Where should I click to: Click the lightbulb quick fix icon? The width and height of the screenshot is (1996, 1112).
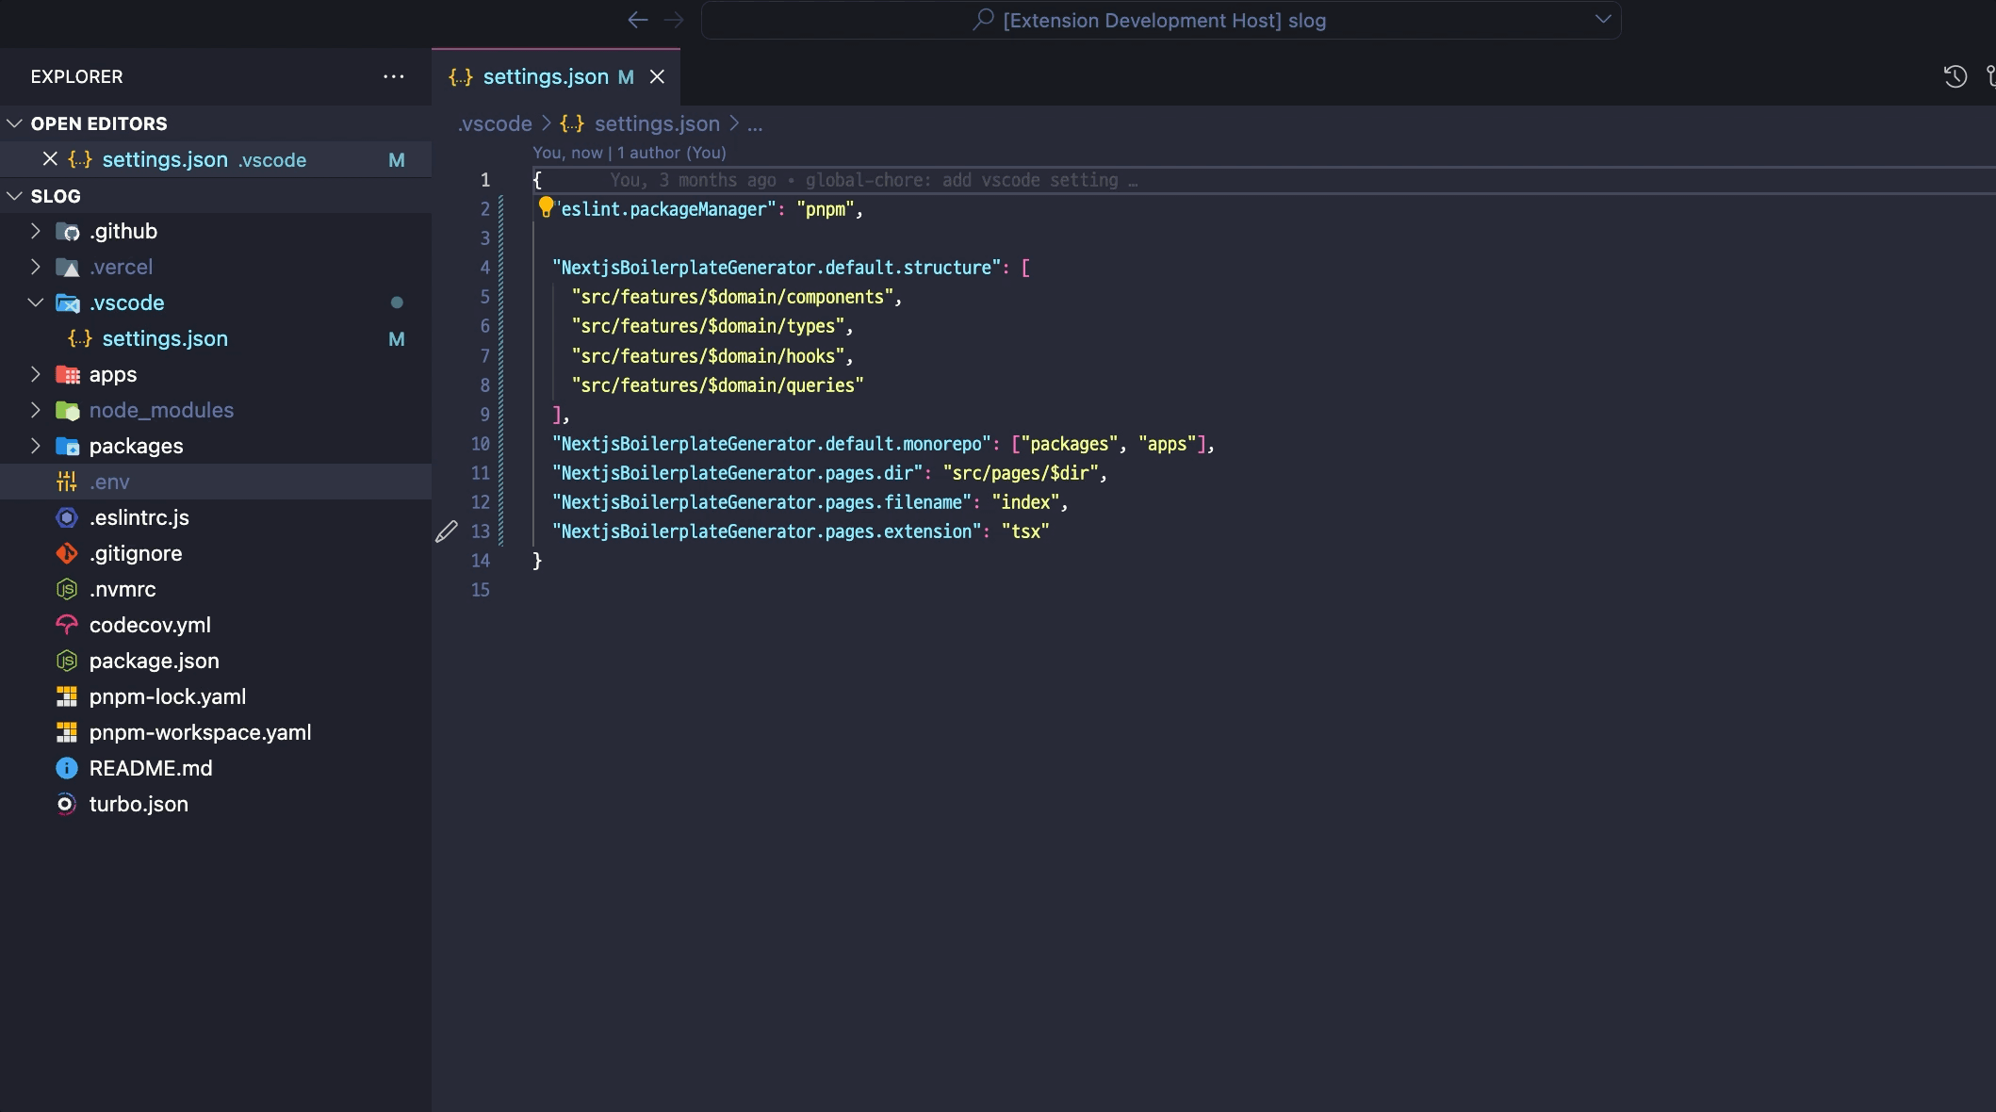[546, 206]
